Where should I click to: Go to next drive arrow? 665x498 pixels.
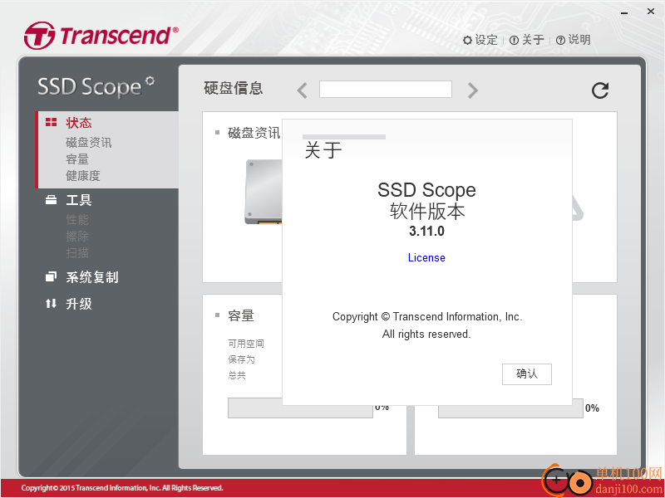472,90
